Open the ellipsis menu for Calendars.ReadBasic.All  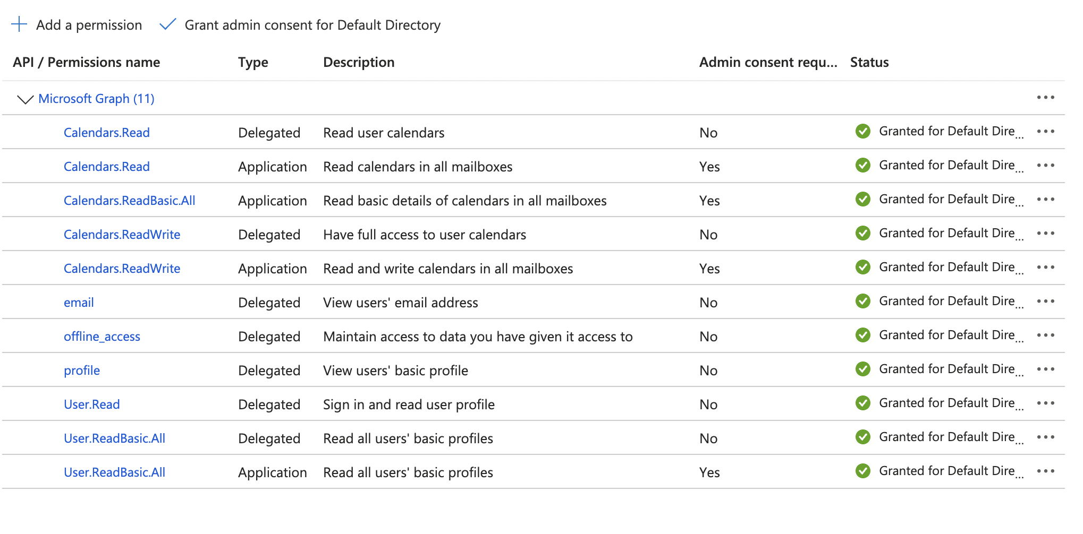click(x=1045, y=199)
